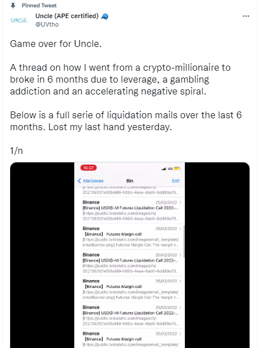Open Uncle (APE certified) profile name
Screen dimensions: 258x348
(x=67, y=16)
